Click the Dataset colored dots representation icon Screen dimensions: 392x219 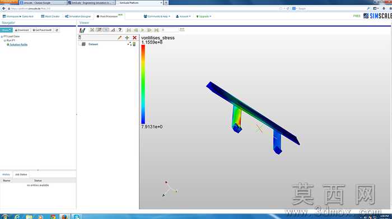129,44
